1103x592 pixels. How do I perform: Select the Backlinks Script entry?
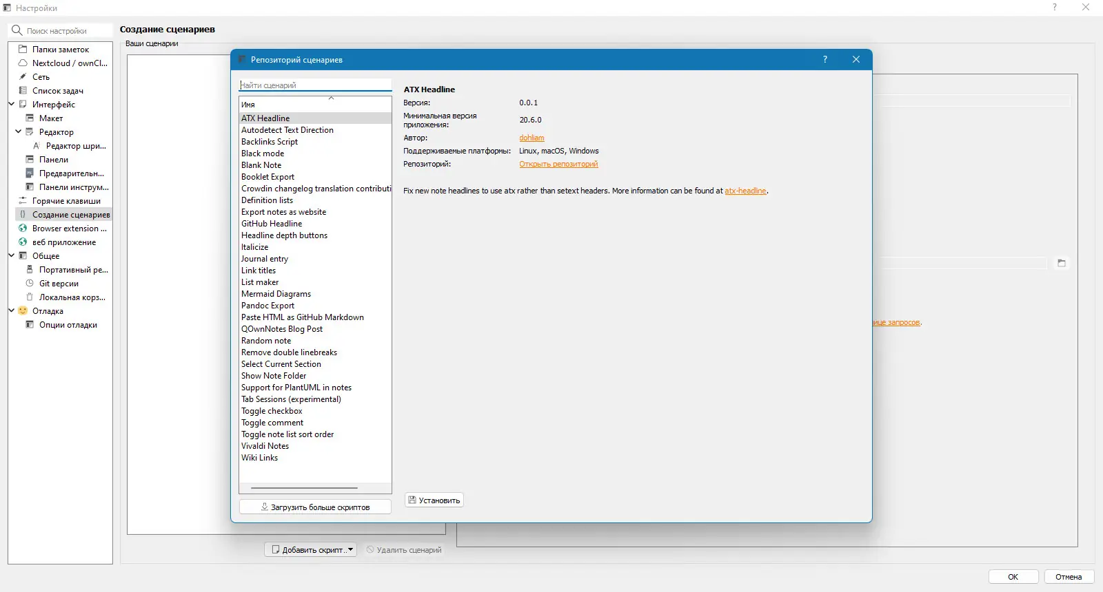pos(315,142)
